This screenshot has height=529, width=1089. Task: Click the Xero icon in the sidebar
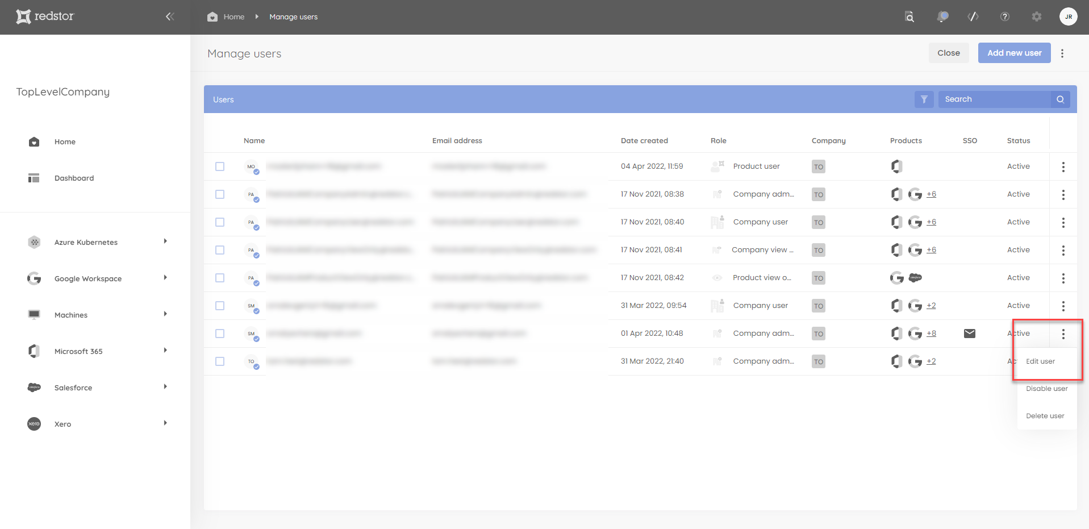point(34,424)
